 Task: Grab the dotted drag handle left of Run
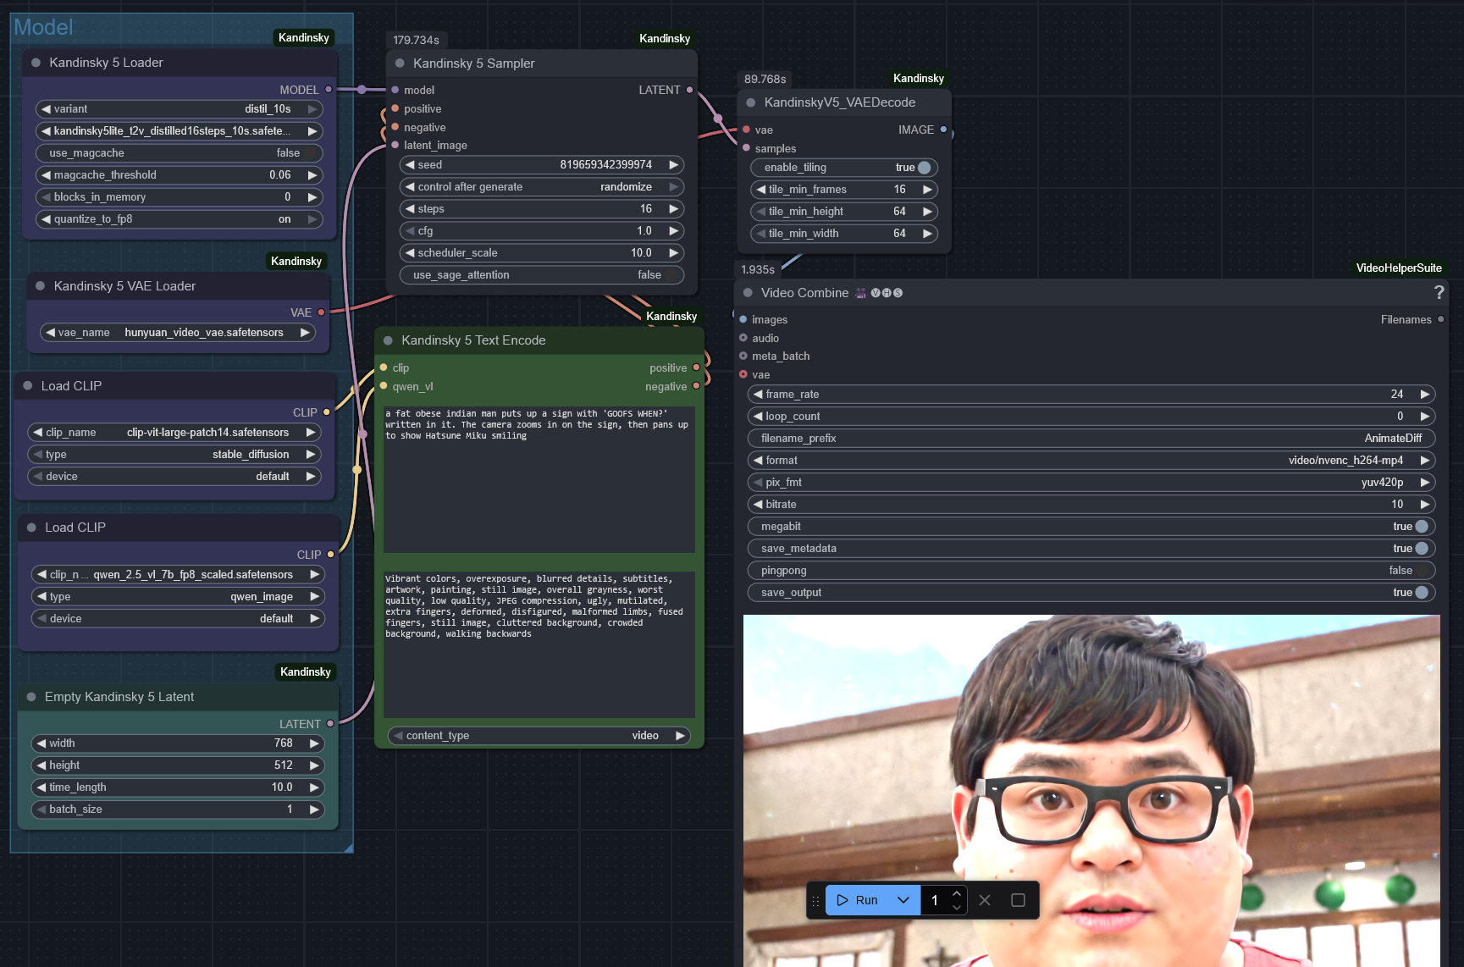[815, 900]
